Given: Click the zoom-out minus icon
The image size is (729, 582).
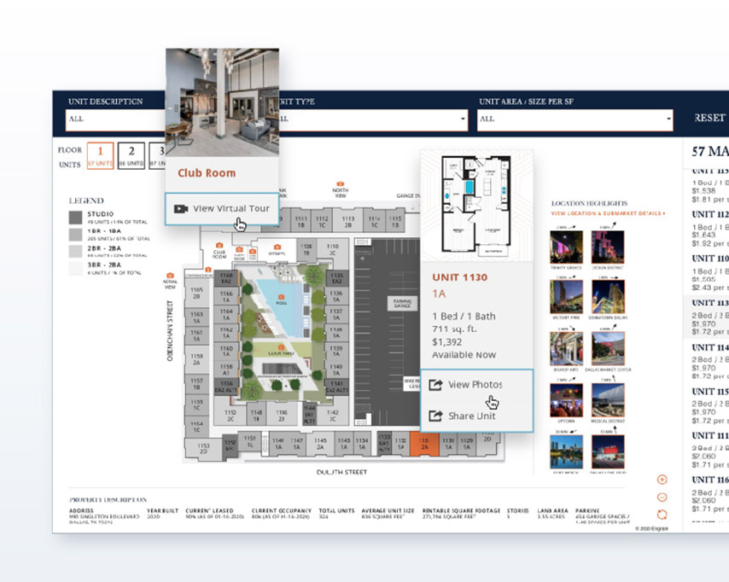Looking at the screenshot, I should pos(662,496).
